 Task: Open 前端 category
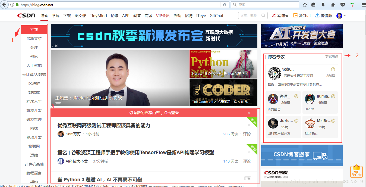(34, 128)
